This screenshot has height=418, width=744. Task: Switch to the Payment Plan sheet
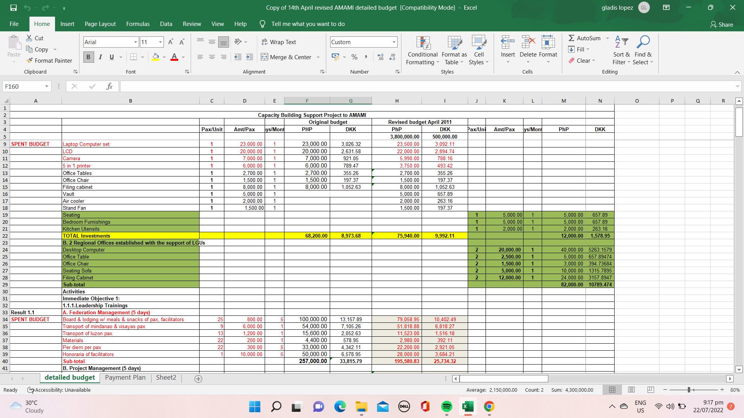click(x=125, y=378)
